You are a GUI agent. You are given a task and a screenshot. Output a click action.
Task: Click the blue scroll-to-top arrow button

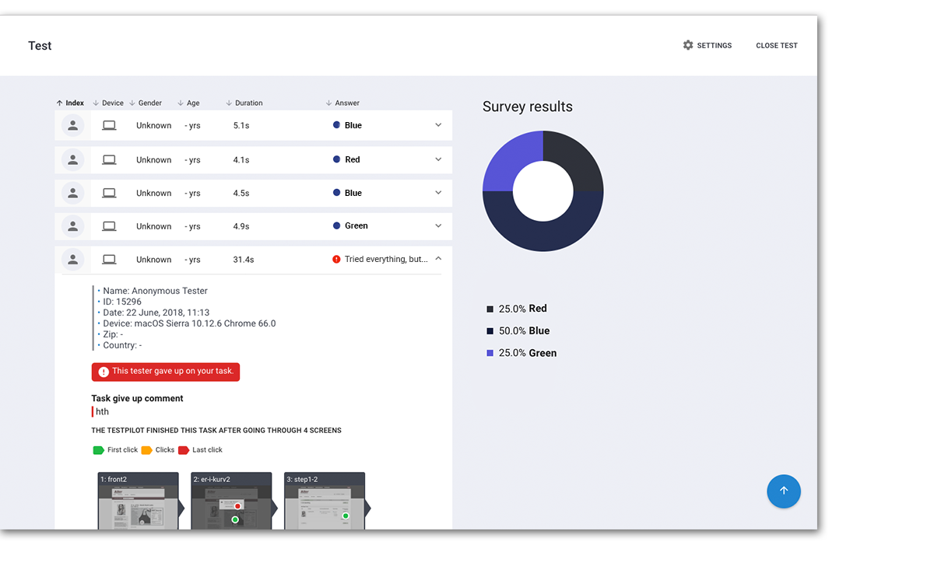pyautogui.click(x=784, y=491)
